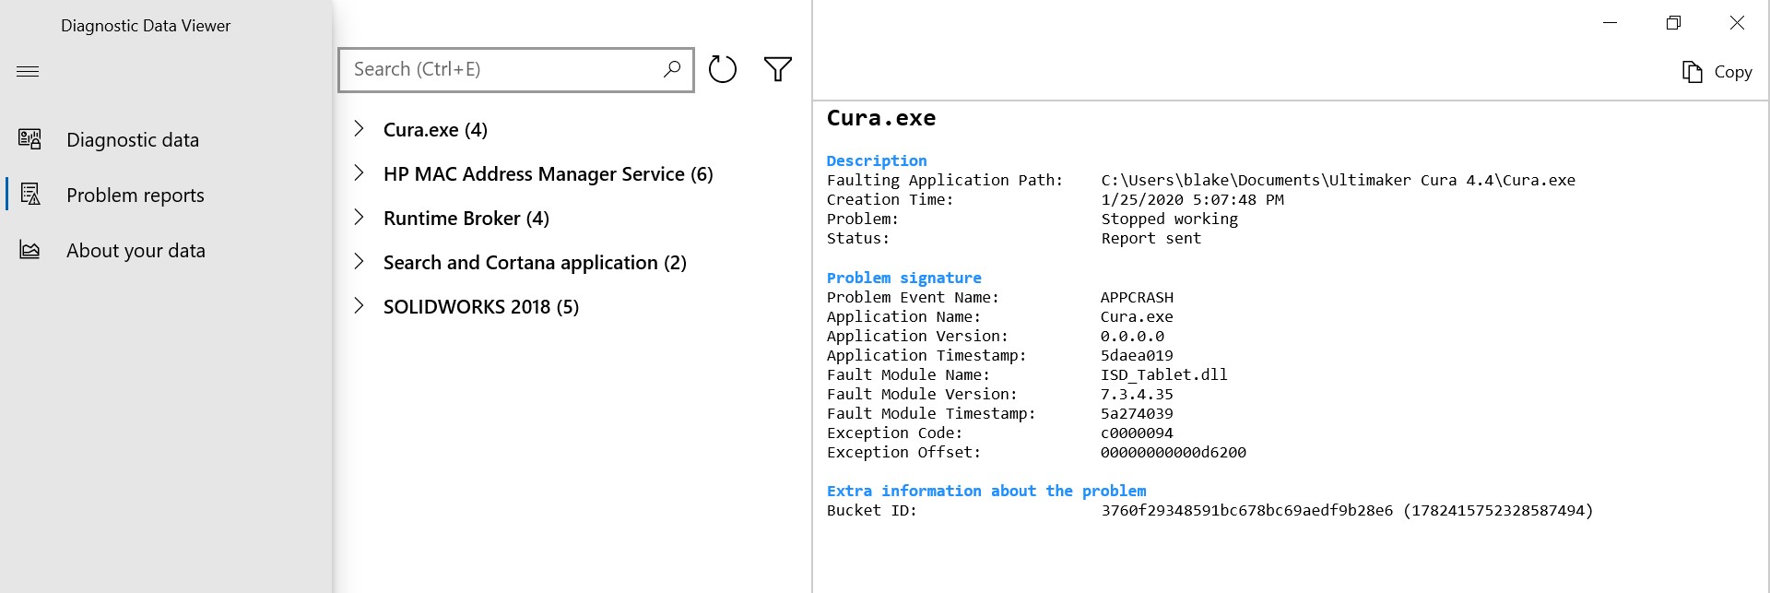
Task: Click creation time 1/25/2020 5:07:48 PM
Action: point(1192,199)
